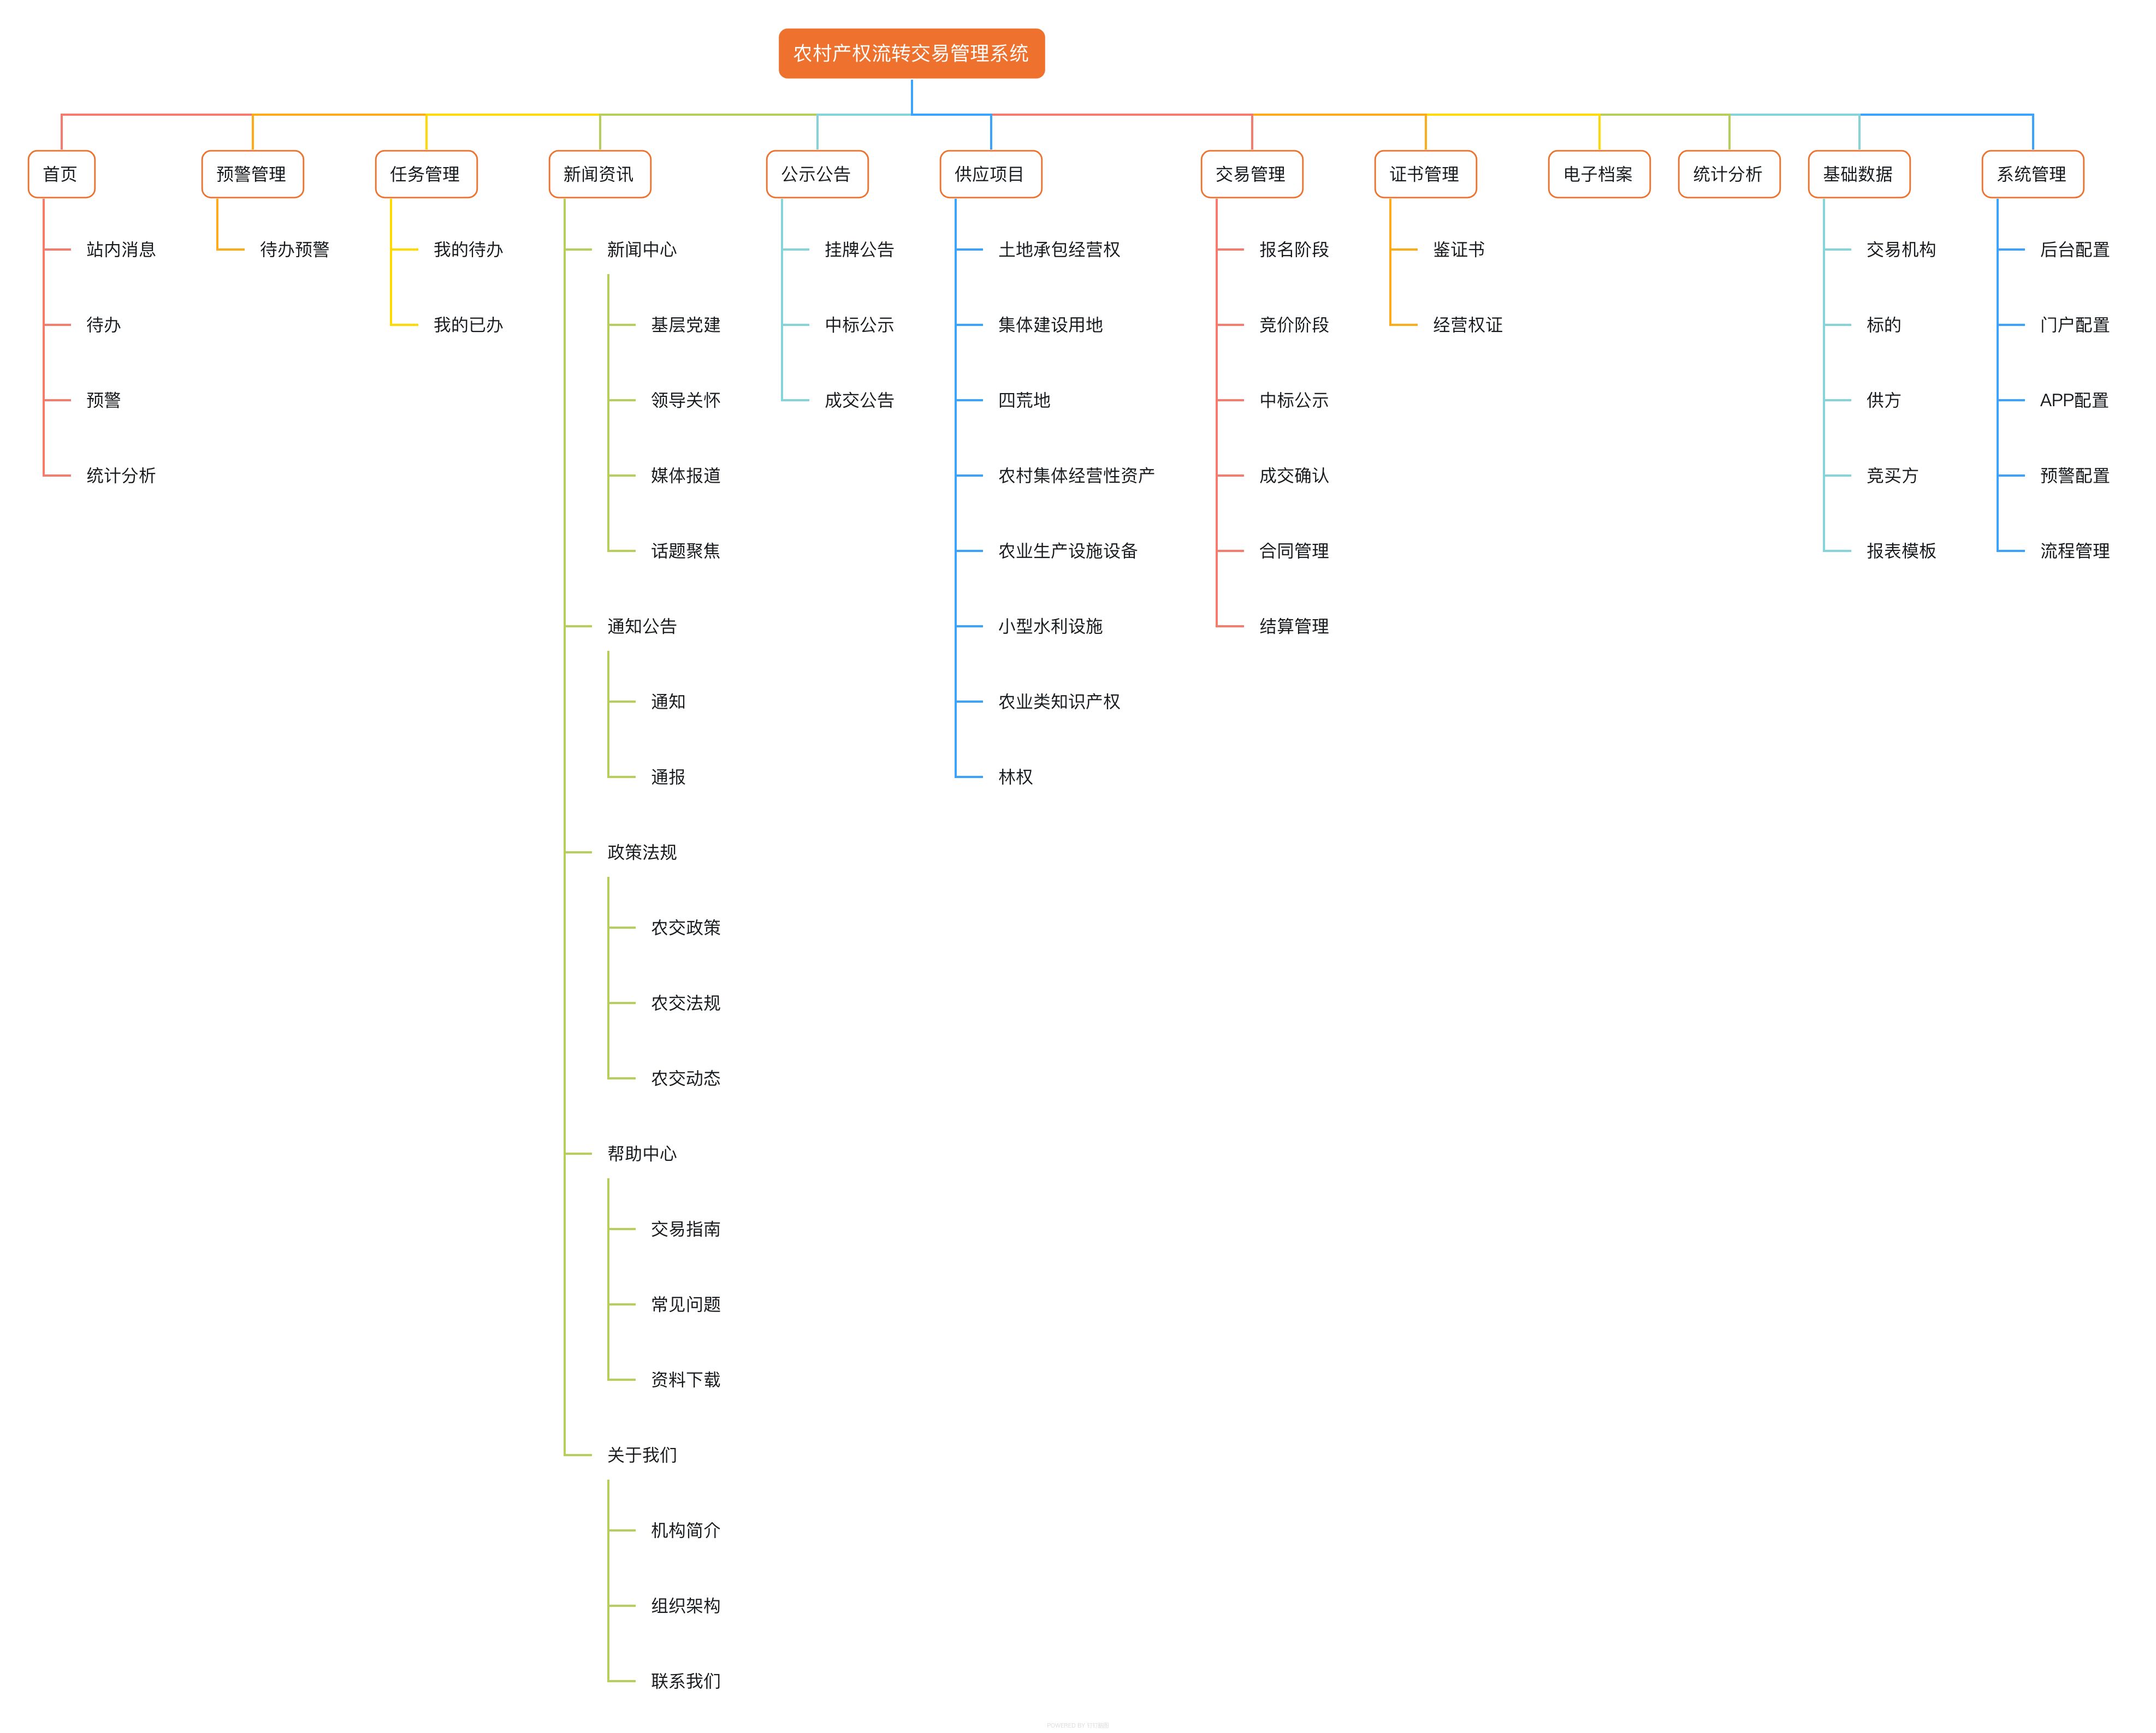This screenshot has height=1733, width=2156.
Task: Select the 预警管理 module node
Action: pos(252,174)
